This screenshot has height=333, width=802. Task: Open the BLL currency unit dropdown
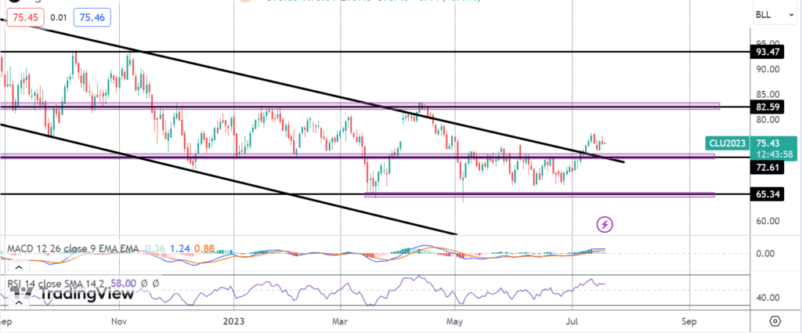[763, 14]
